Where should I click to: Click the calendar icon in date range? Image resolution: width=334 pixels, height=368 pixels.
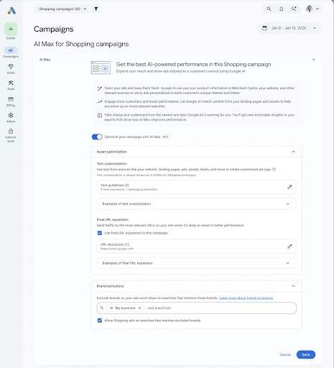pyautogui.click(x=264, y=28)
